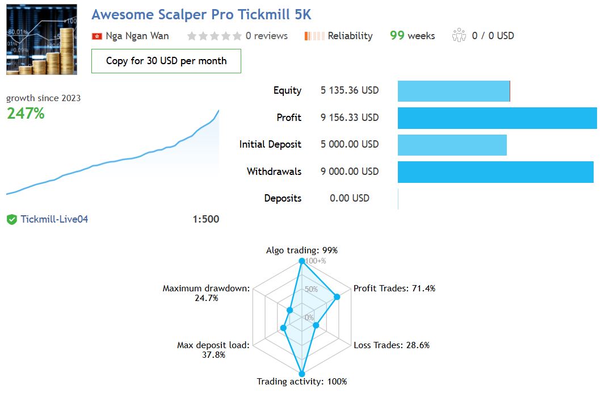Click the Trading activity radar point
The width and height of the screenshot is (605, 393).
coord(302,374)
